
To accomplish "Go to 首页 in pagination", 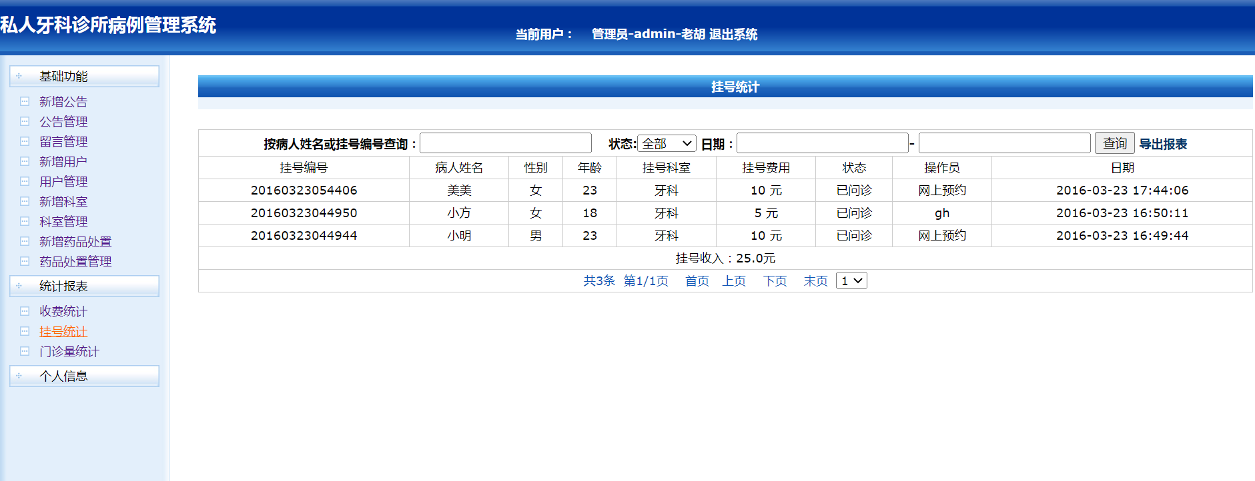I will [697, 281].
